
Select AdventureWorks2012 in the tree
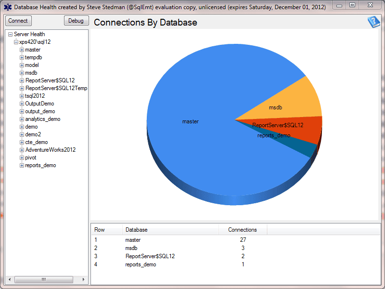(x=51, y=150)
